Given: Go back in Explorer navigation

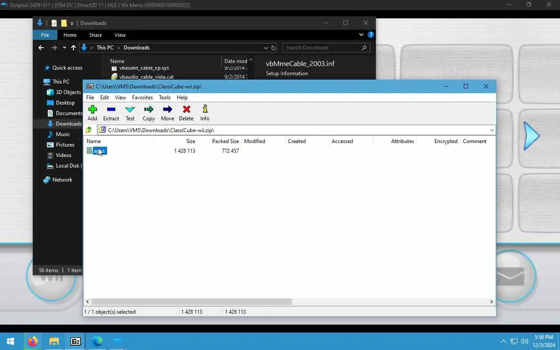Looking at the screenshot, I should 41,48.
